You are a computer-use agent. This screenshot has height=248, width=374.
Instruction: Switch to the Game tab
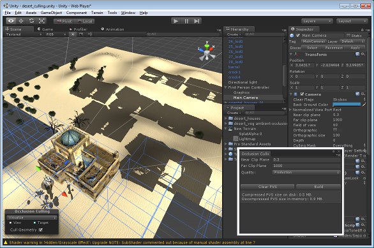45,29
